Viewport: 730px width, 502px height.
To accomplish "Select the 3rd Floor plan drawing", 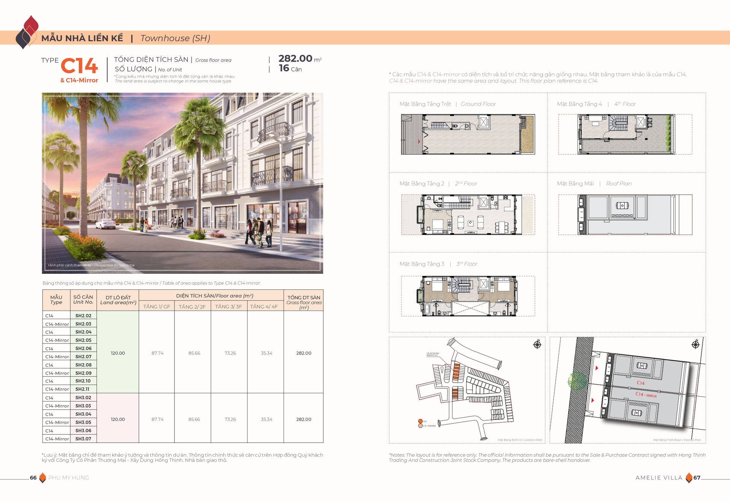I will 468,296.
